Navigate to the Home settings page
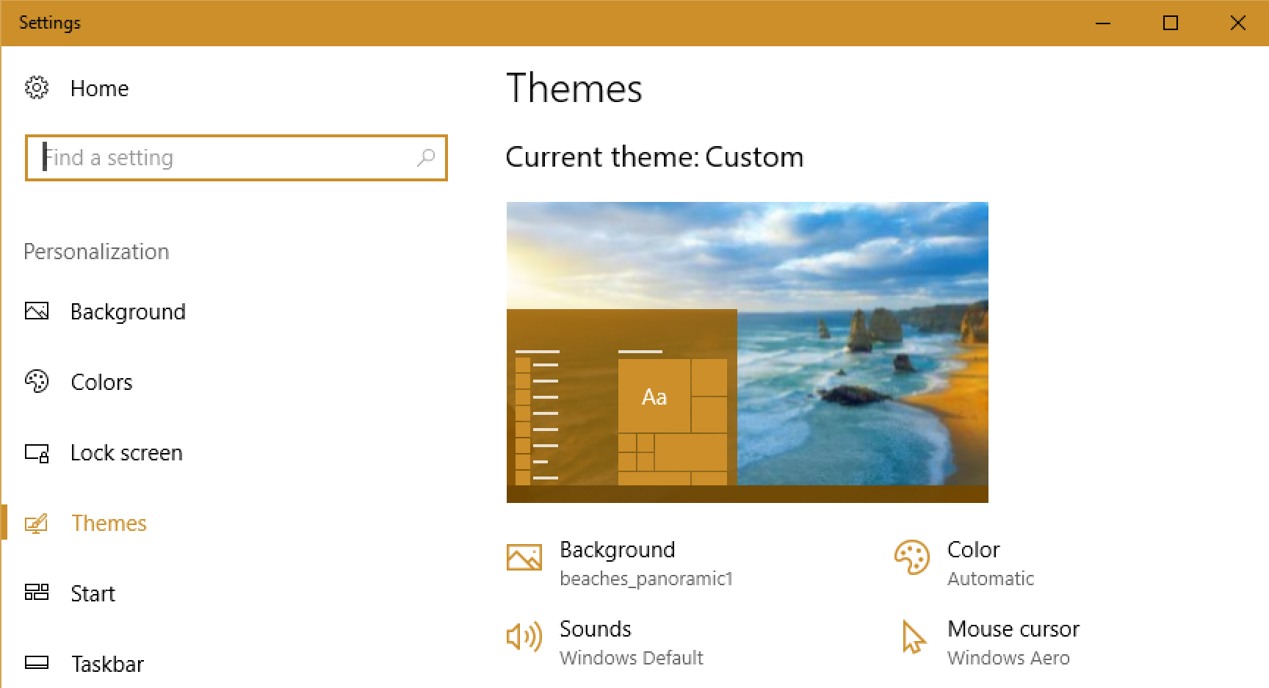This screenshot has height=688, width=1269. pyautogui.click(x=99, y=87)
